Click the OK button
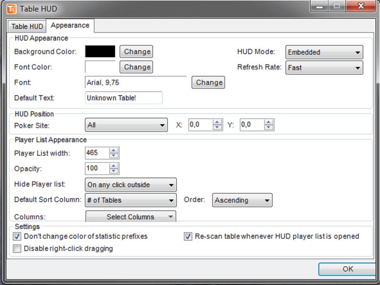Viewport: 380px width, 285px height. pyautogui.click(x=348, y=269)
